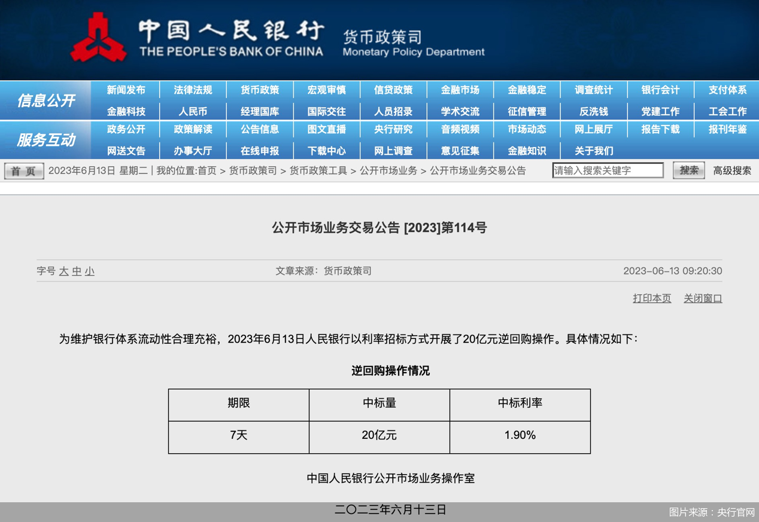Viewport: 759px width, 522px height.
Task: Open the 网上调查 menu item
Action: (x=393, y=151)
